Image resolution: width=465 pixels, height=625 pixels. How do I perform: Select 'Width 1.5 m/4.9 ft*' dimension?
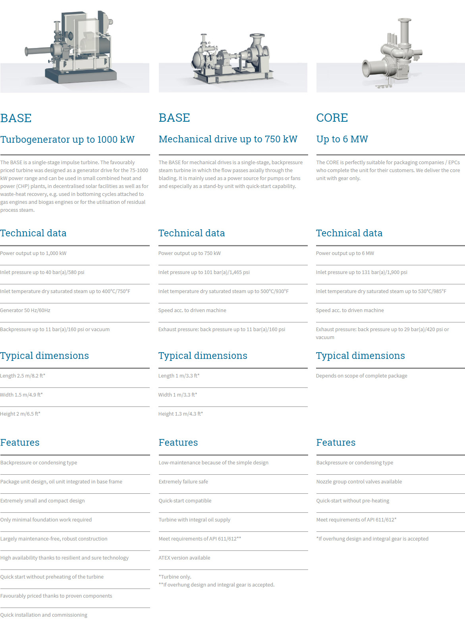pyautogui.click(x=21, y=395)
